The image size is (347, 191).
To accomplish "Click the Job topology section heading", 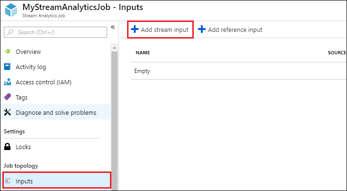I will (x=21, y=166).
